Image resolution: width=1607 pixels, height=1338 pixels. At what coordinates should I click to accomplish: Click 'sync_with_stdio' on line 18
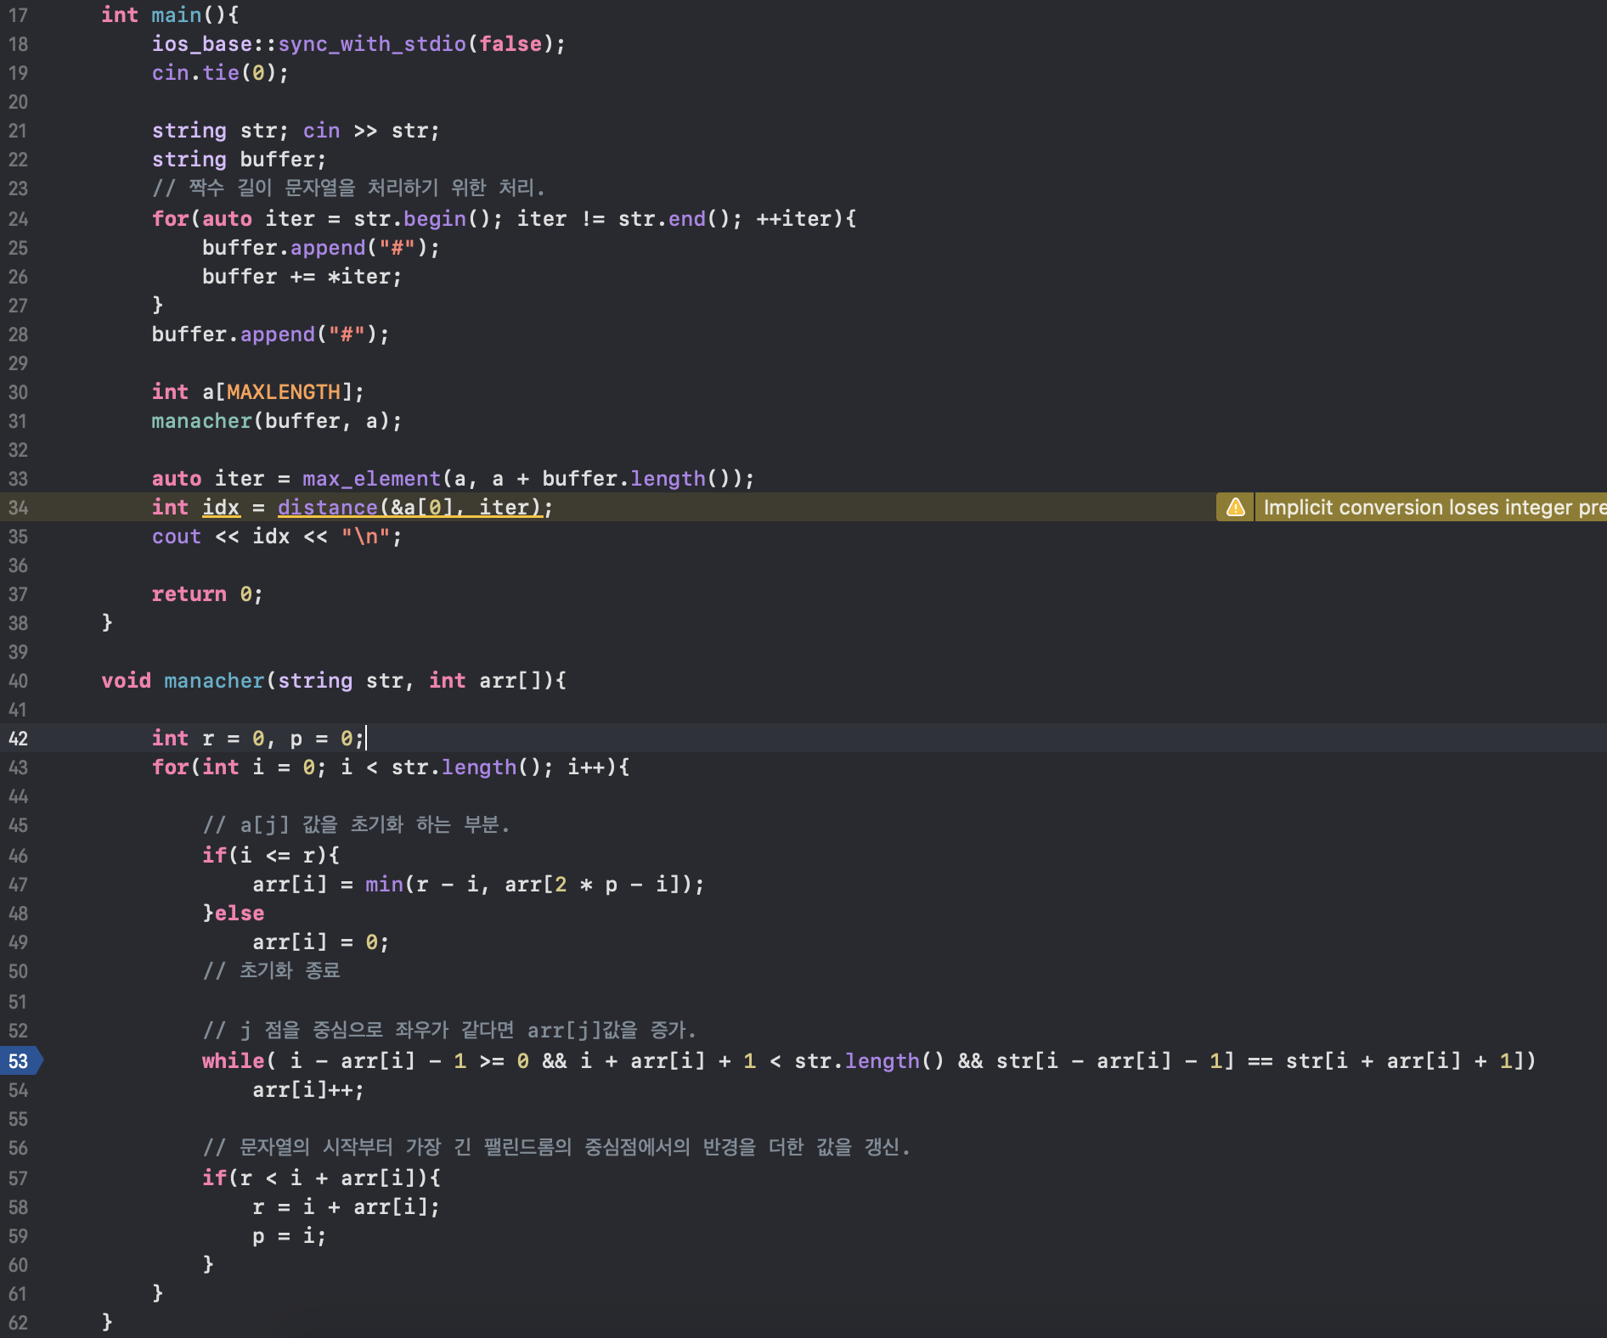click(372, 44)
